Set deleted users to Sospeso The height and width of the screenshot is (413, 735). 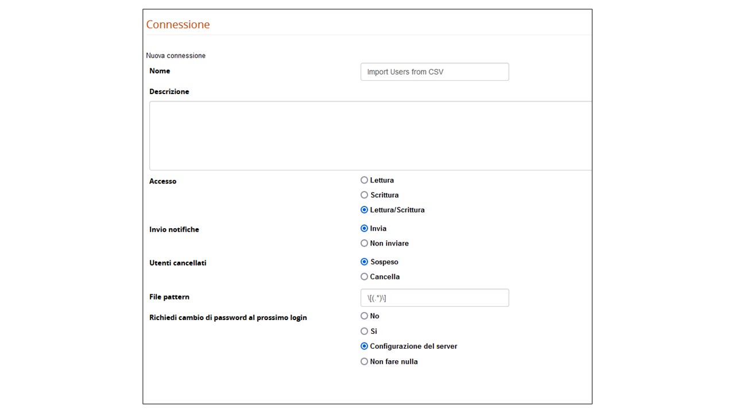pos(364,262)
